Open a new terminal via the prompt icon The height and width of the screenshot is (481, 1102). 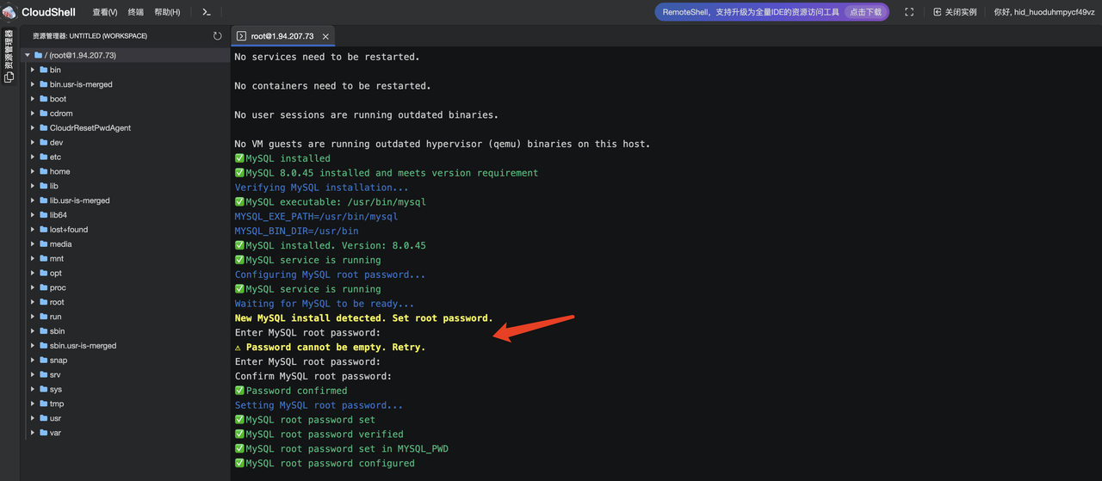tap(207, 12)
